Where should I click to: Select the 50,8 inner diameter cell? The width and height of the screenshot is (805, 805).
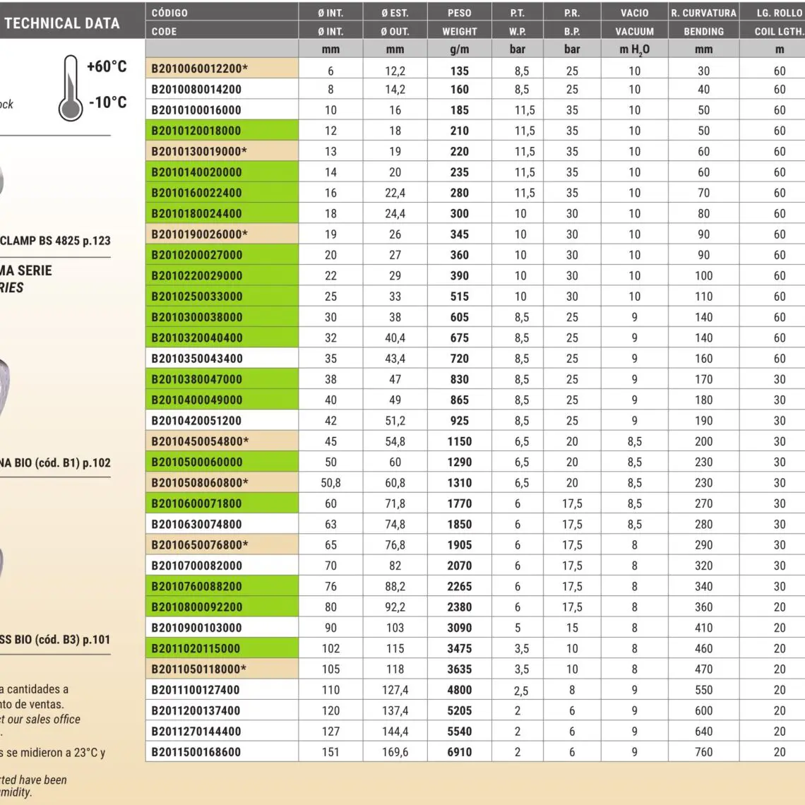tap(330, 483)
